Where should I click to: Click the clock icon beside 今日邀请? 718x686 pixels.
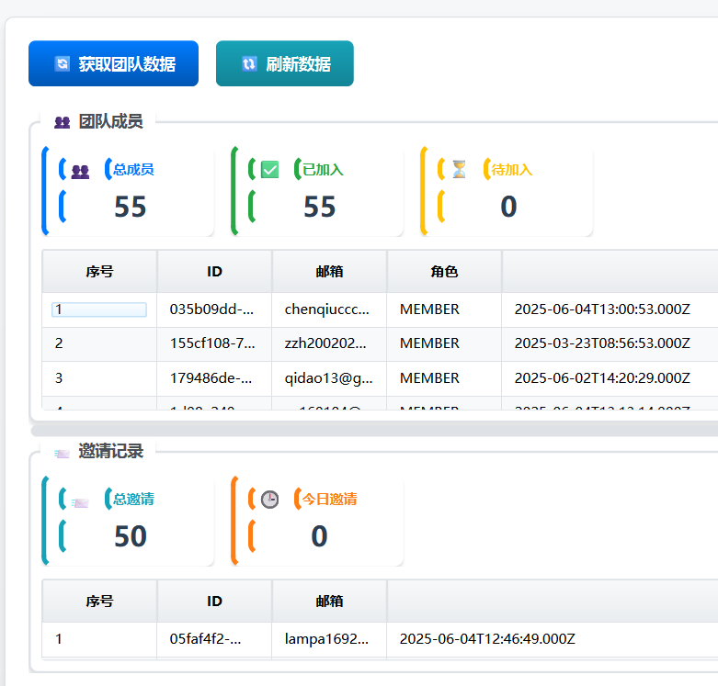(x=269, y=500)
